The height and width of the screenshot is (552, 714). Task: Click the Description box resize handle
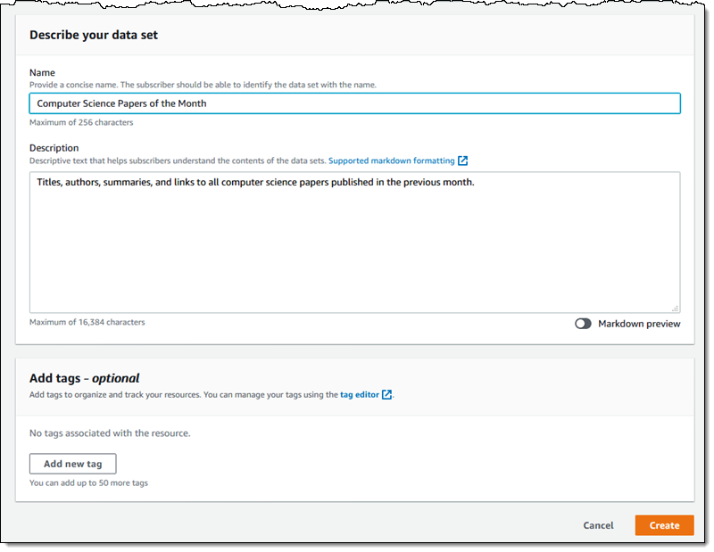click(675, 308)
